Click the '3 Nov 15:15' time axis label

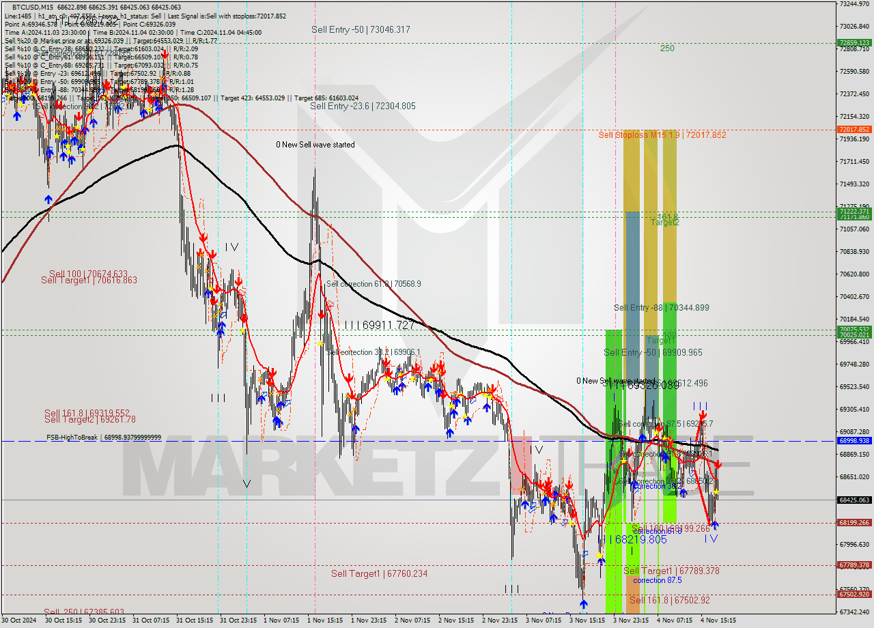click(x=587, y=620)
